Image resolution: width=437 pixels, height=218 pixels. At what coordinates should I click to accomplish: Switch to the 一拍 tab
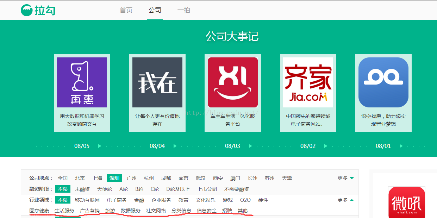[184, 10]
